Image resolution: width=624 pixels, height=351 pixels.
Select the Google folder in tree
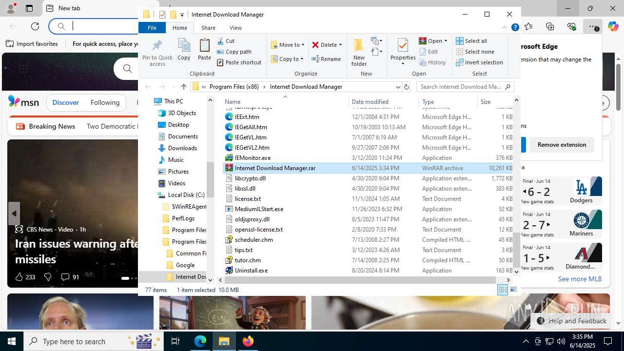(x=185, y=265)
